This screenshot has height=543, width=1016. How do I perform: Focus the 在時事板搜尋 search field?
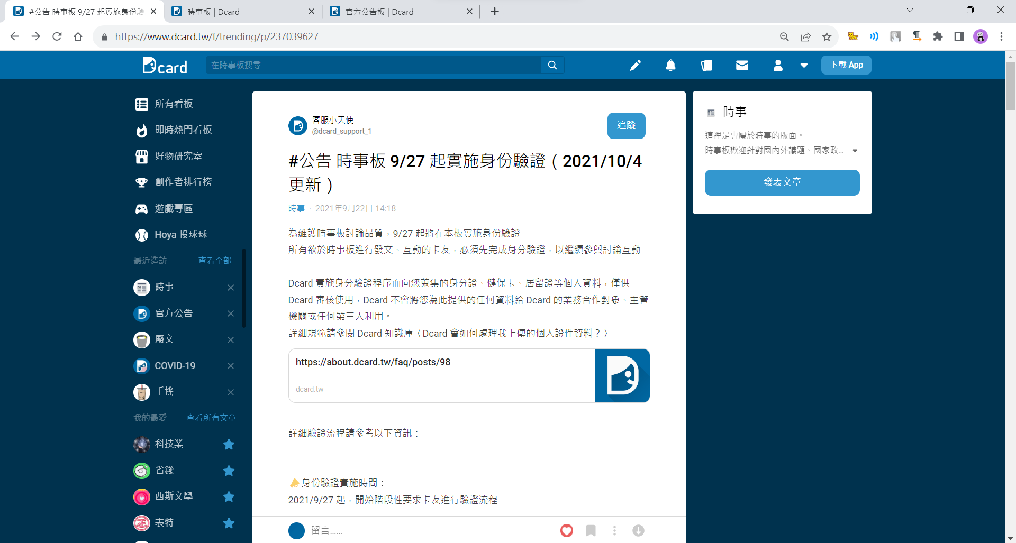click(x=374, y=65)
